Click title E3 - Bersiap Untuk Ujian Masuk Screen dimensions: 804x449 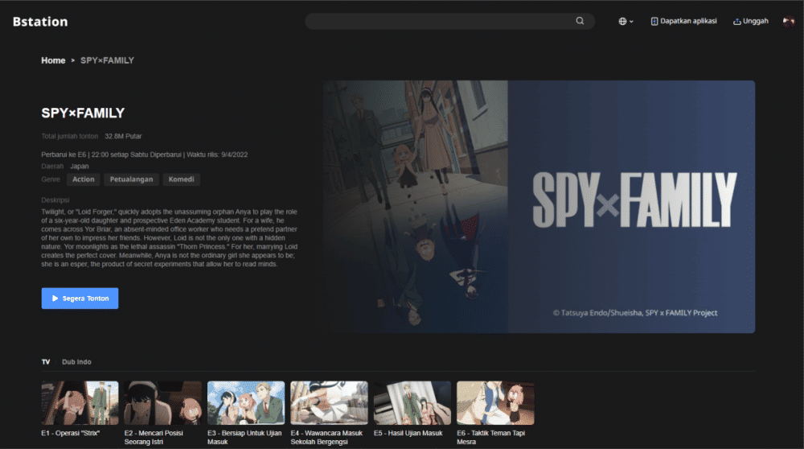(x=244, y=437)
